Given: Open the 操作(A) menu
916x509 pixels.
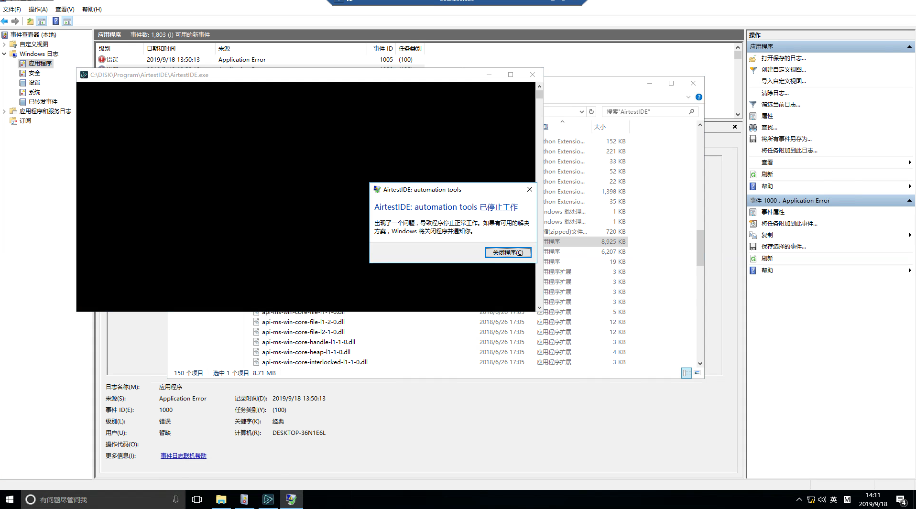Looking at the screenshot, I should 38,9.
